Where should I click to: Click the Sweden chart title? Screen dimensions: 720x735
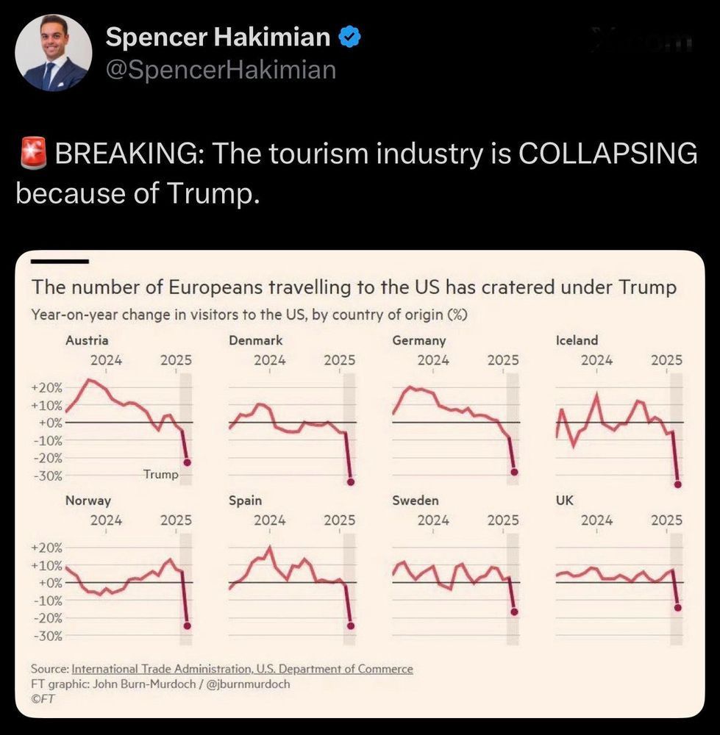pyautogui.click(x=415, y=501)
